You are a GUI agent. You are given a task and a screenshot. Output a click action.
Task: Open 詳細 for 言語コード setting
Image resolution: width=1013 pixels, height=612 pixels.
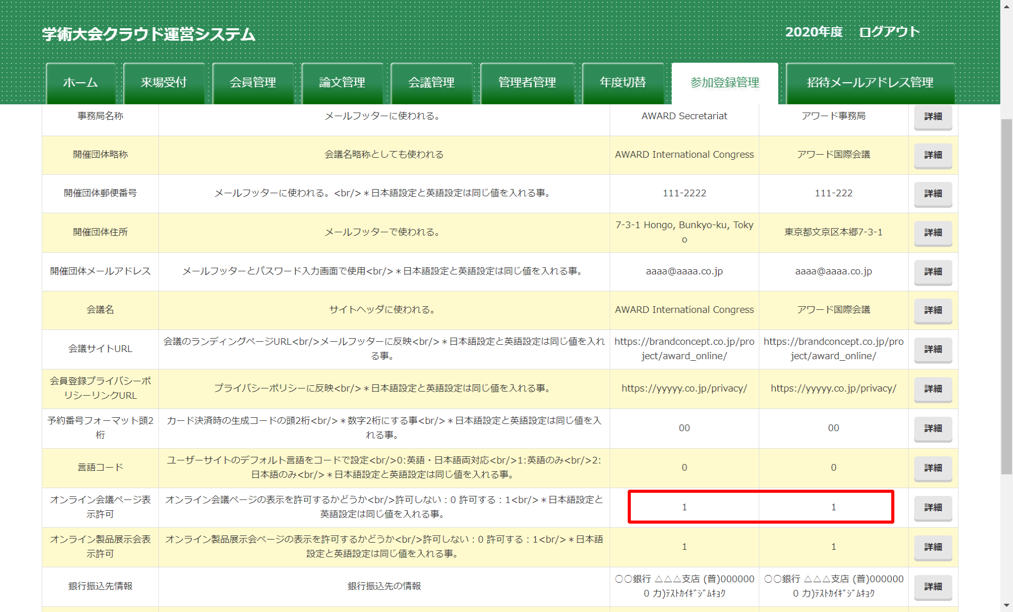(932, 468)
